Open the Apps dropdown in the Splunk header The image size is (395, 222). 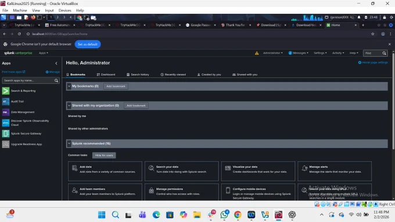[x=44, y=53]
